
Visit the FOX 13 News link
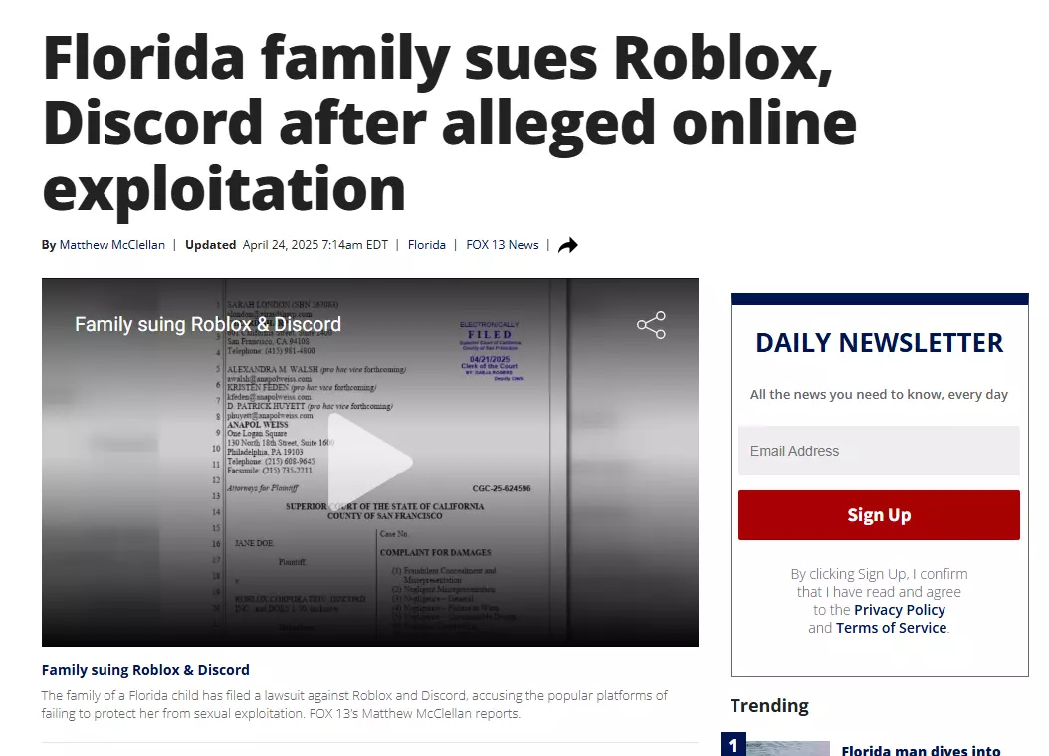(x=503, y=245)
